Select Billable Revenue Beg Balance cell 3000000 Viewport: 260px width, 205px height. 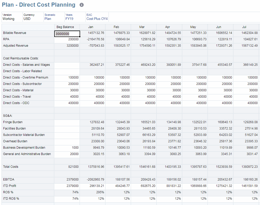67,34
